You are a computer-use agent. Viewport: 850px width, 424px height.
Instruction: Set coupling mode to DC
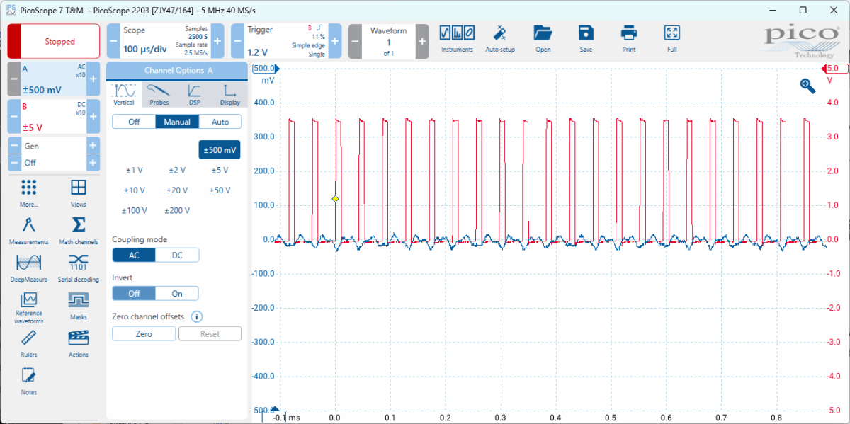point(177,256)
